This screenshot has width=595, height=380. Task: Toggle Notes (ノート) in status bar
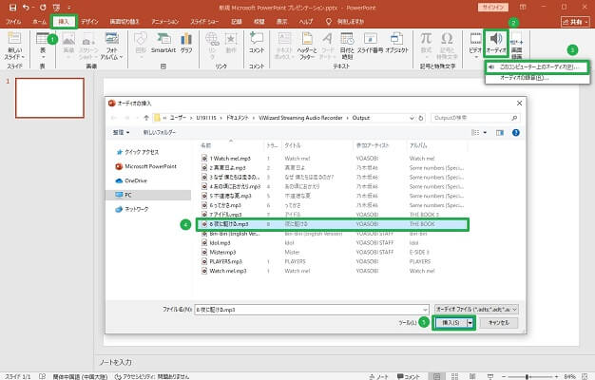tap(378, 376)
